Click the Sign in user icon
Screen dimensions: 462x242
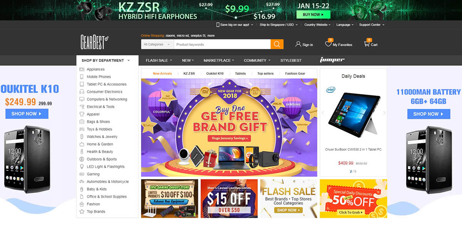[298, 44]
